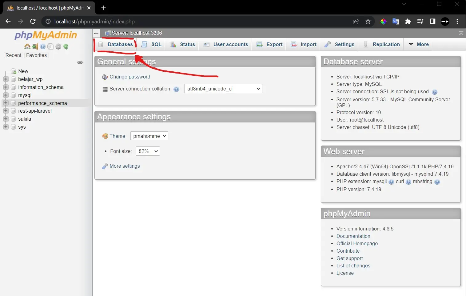
Task: Open the Chrome three-dot menu
Action: click(457, 21)
